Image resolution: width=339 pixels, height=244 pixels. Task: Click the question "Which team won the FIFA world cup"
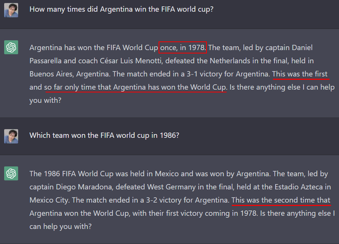[x=104, y=135]
